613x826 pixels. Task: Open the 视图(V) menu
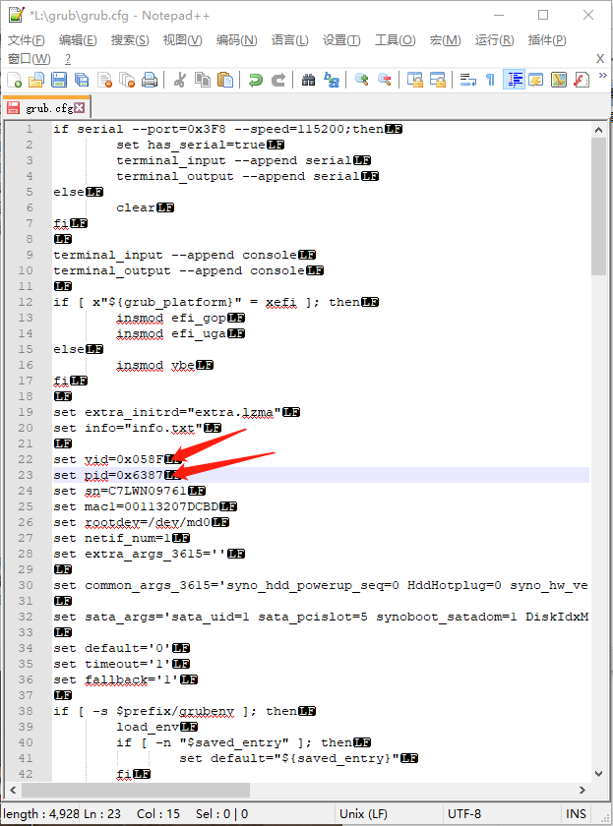182,40
